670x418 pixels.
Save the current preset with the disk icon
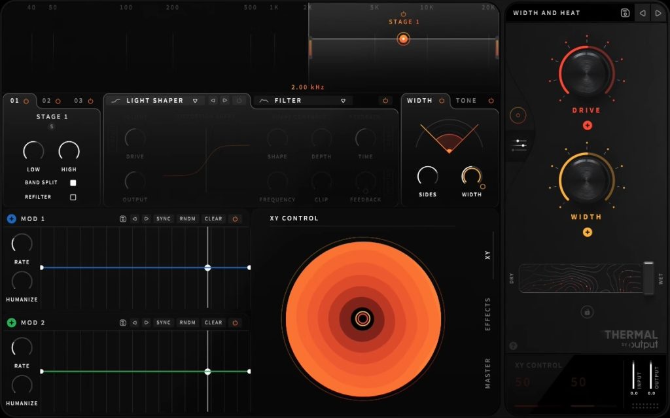625,13
